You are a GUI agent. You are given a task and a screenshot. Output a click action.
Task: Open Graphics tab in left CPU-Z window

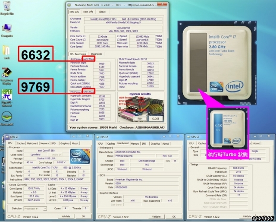[65, 143]
